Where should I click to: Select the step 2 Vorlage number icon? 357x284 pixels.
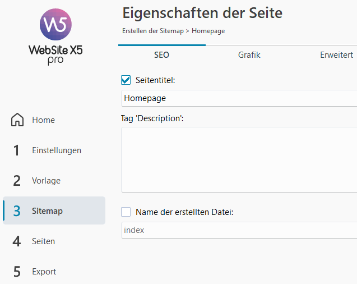tap(17, 181)
